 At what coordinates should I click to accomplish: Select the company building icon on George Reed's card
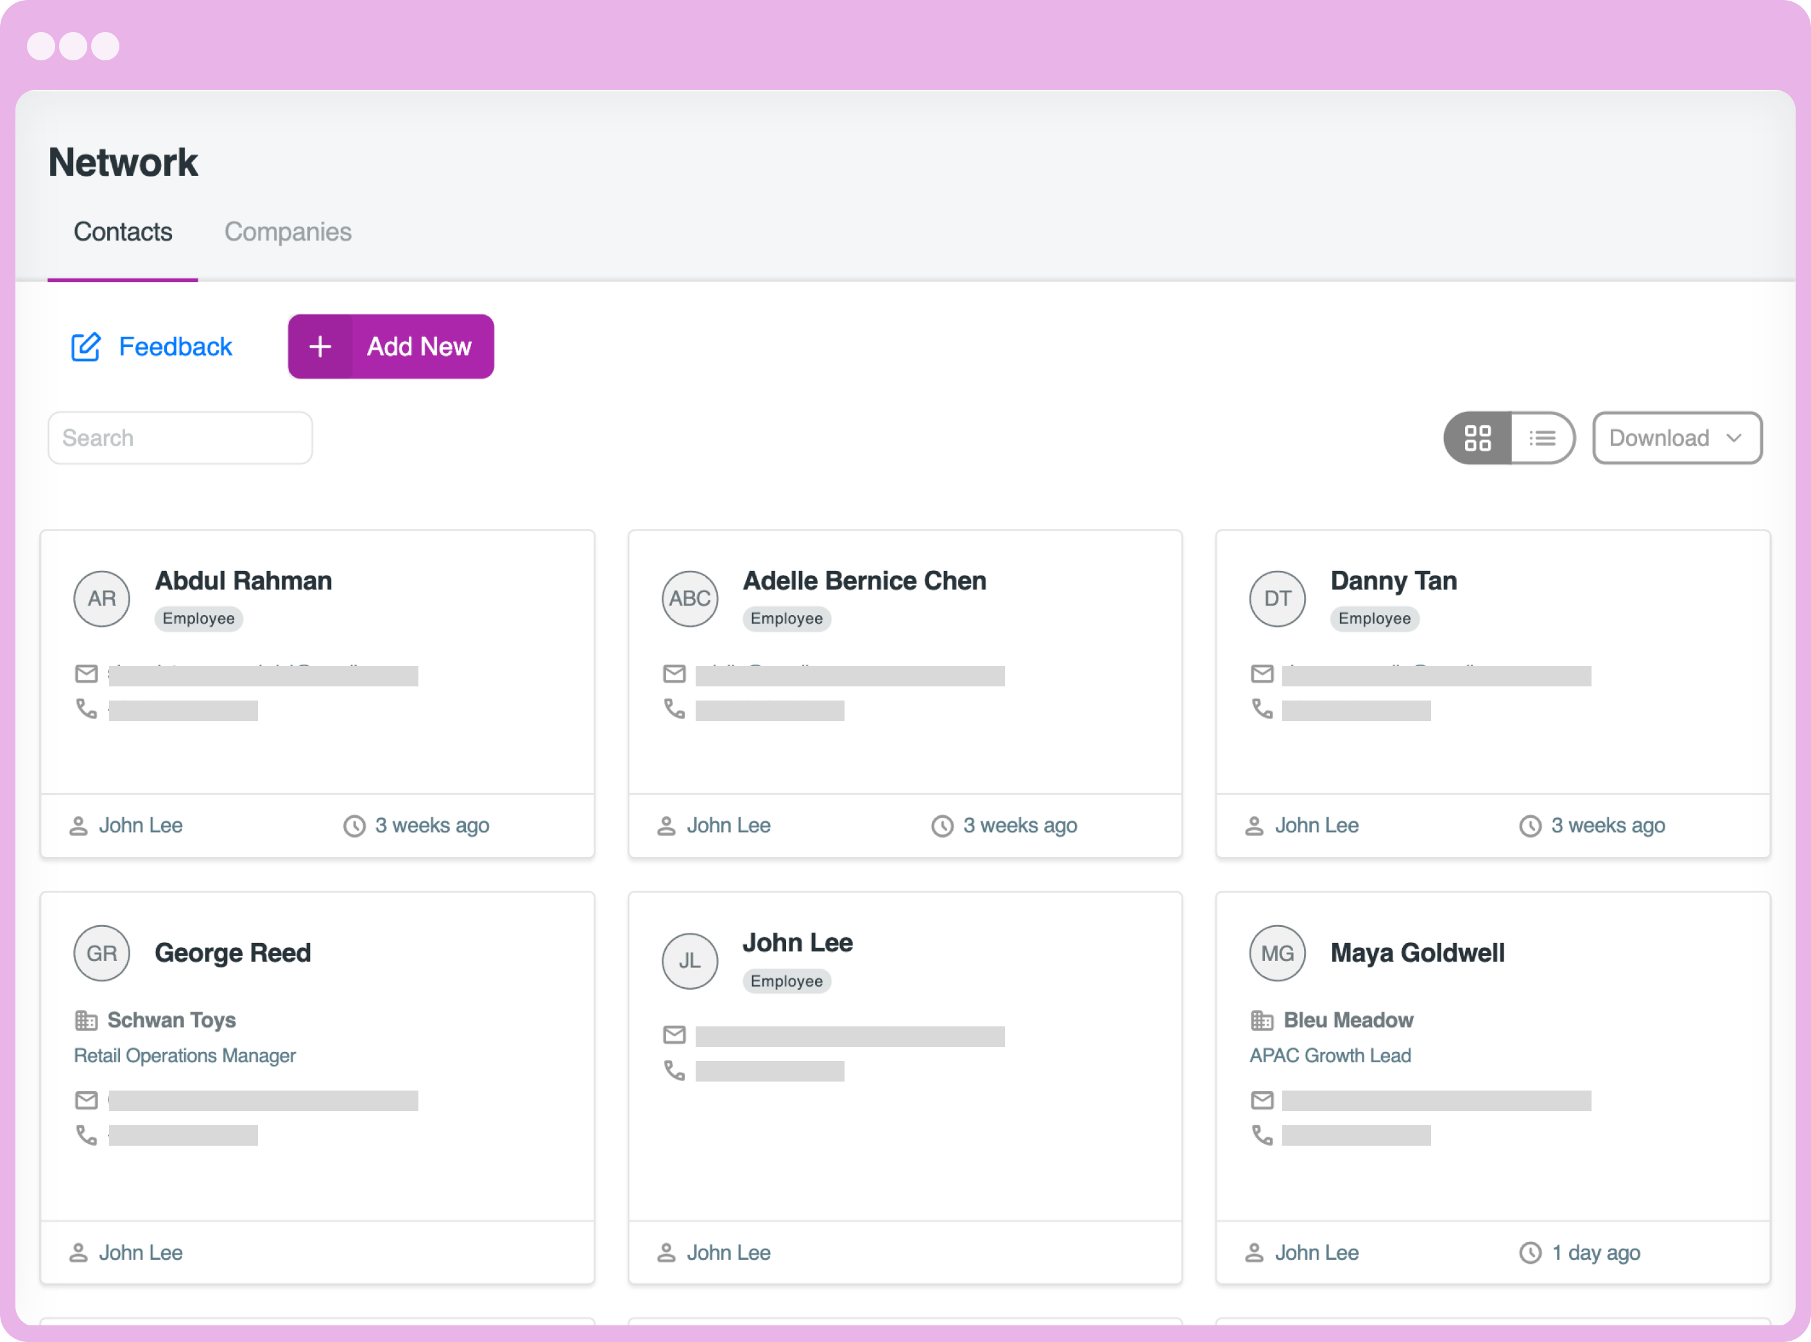[85, 1019]
